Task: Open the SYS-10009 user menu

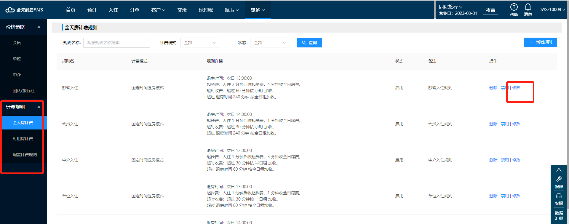Action: 553,9
